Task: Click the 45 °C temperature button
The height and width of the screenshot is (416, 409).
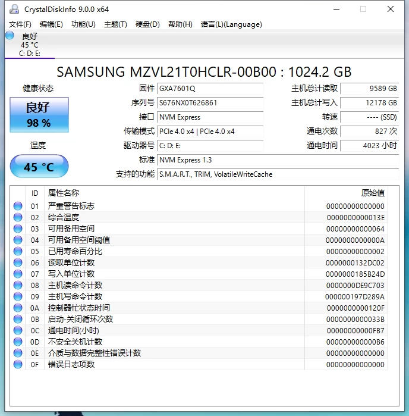Action: 39,167
